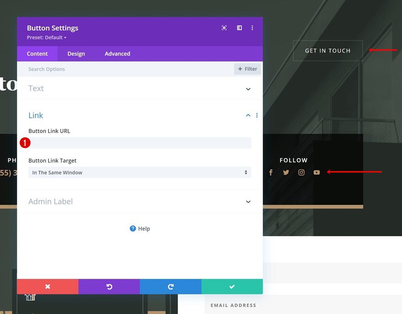Click the snap modal to sidebar icon

coord(239,28)
